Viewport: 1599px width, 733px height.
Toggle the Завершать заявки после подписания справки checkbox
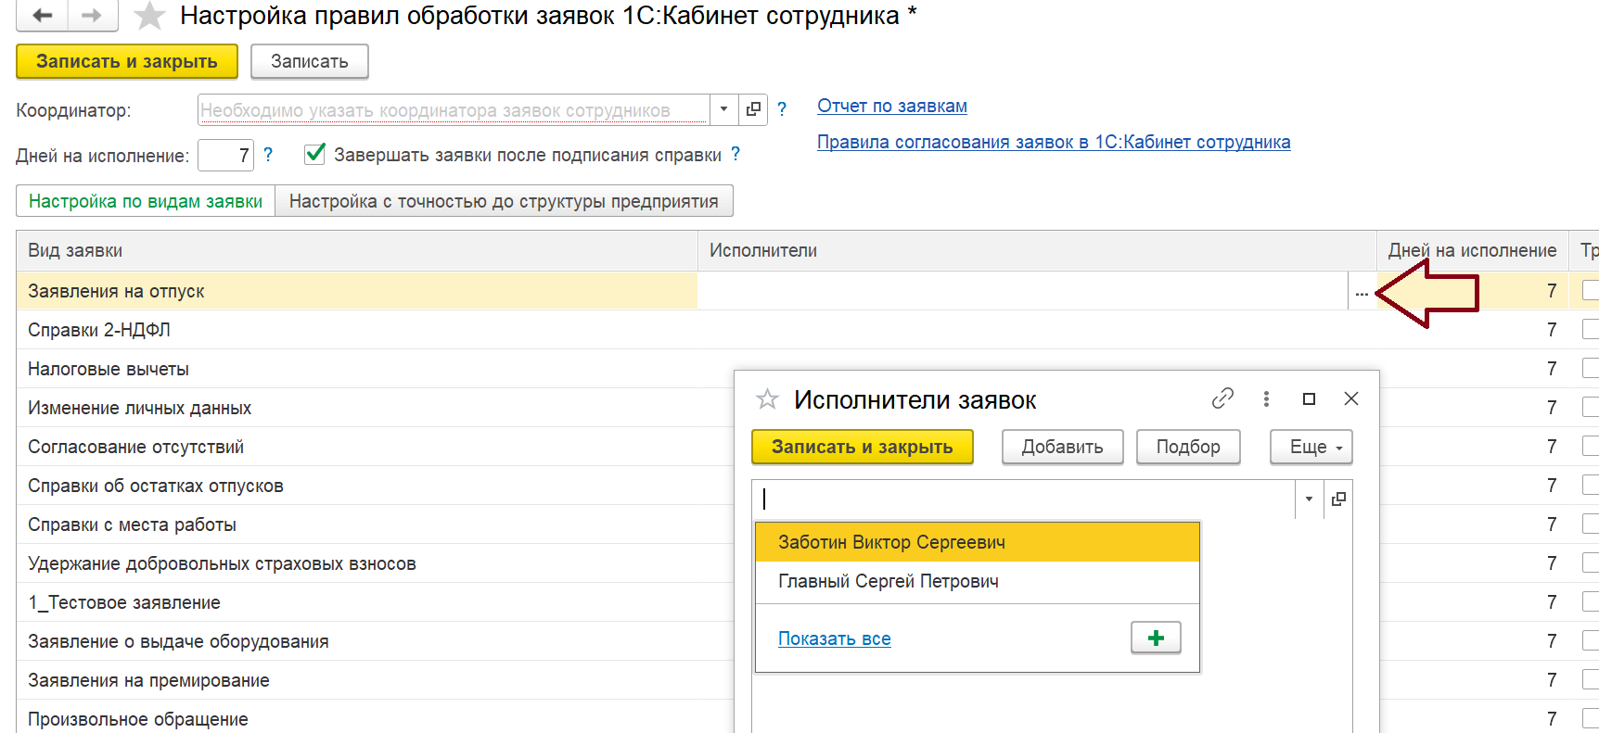point(315,154)
